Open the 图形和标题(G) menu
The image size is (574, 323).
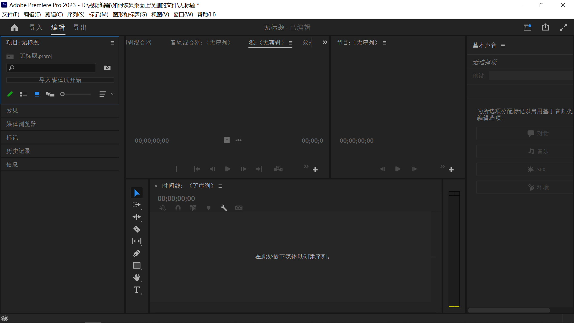(130, 15)
